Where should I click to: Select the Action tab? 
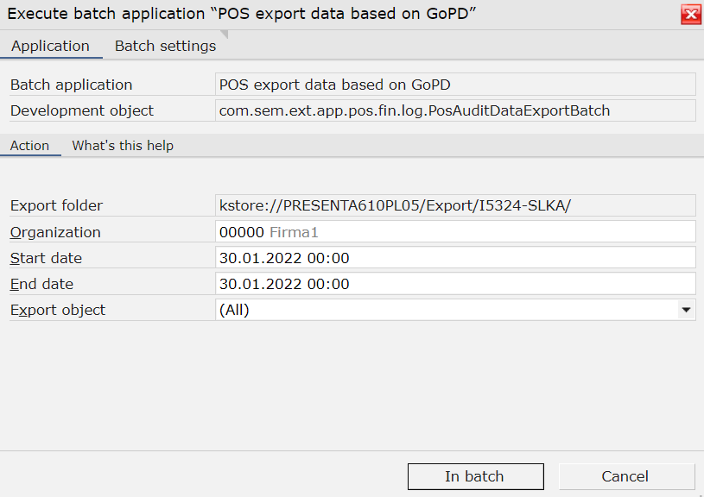pos(29,145)
